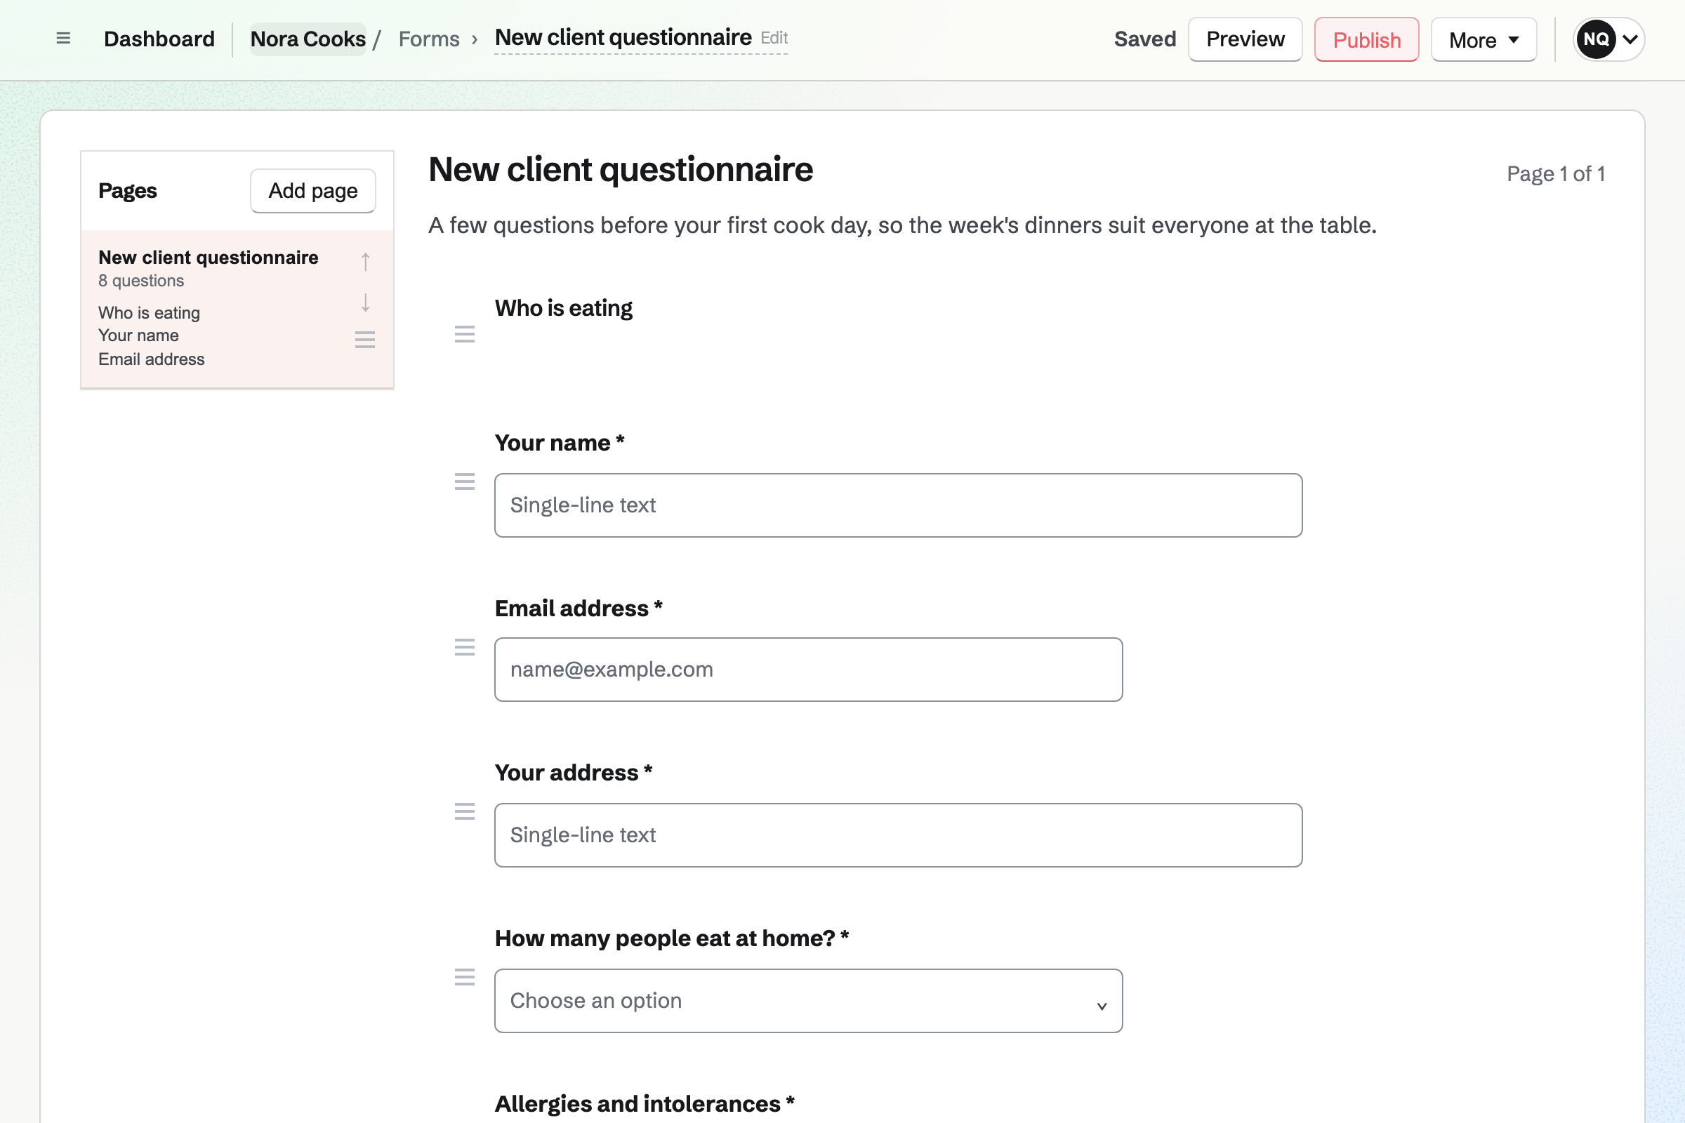
Task: Click drag handle beside Your name field
Action: [x=464, y=482]
